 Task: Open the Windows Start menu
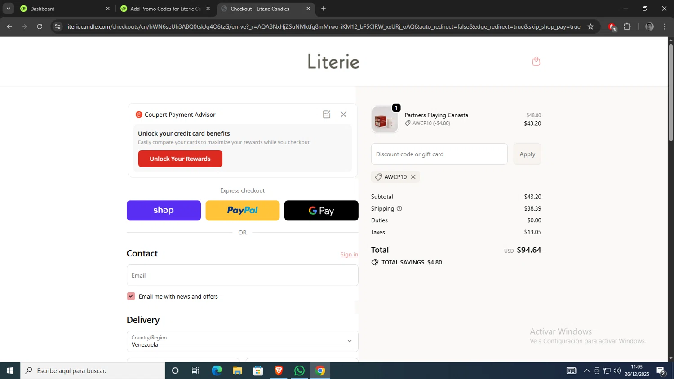coord(10,370)
